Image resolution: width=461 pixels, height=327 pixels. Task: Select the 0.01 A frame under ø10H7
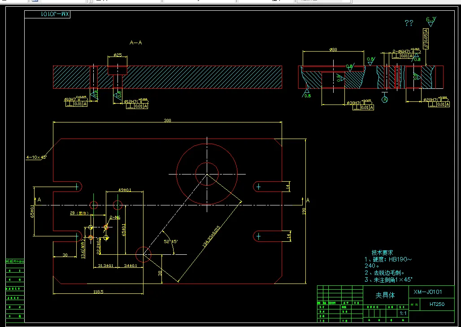pos(76,104)
